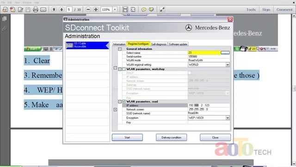Image resolution: width=296 pixels, height=167 pixels.
Task: Click the road Network screen value 255.255.255.0
Action: [209, 109]
